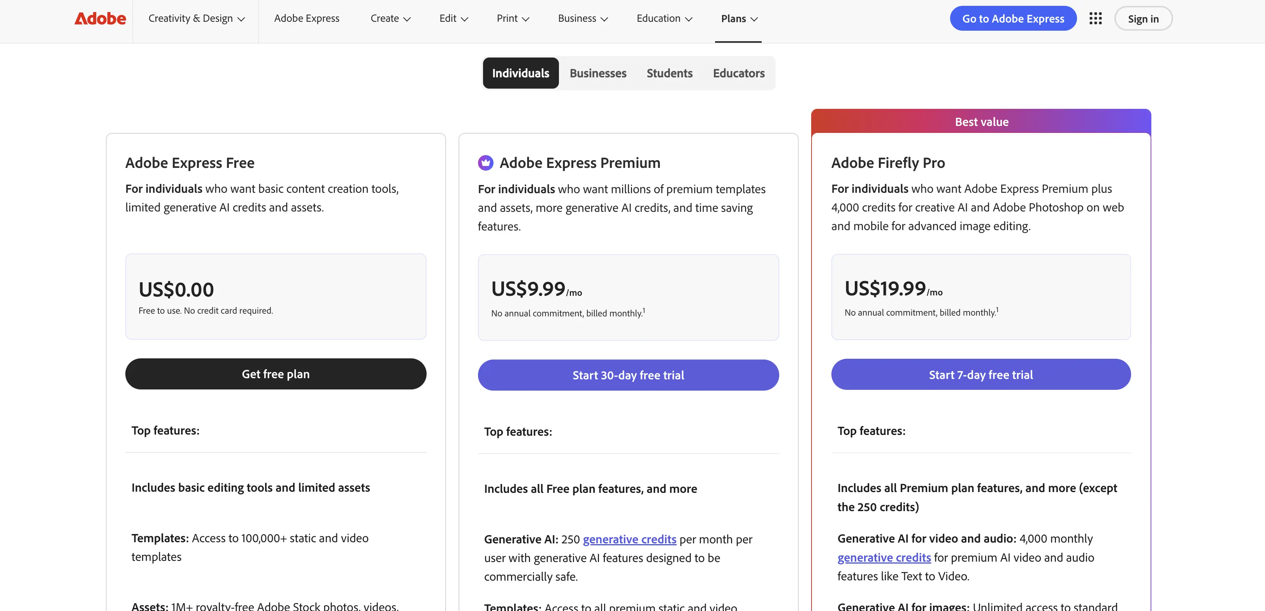Expand the Edit menu chevron

[x=464, y=19]
